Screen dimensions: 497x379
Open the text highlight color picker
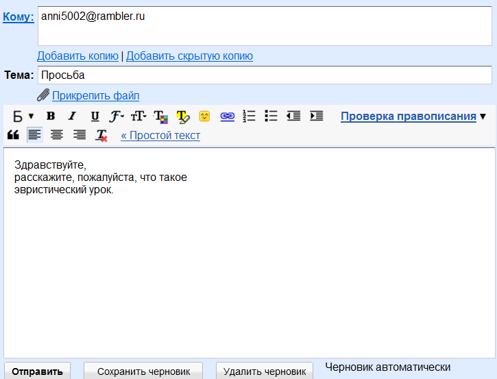click(x=182, y=116)
